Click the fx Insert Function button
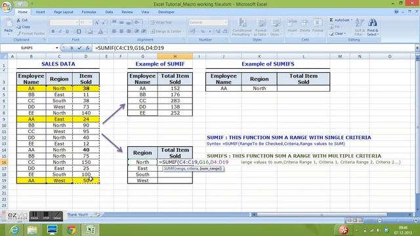This screenshot has width=420, height=236. [87, 48]
